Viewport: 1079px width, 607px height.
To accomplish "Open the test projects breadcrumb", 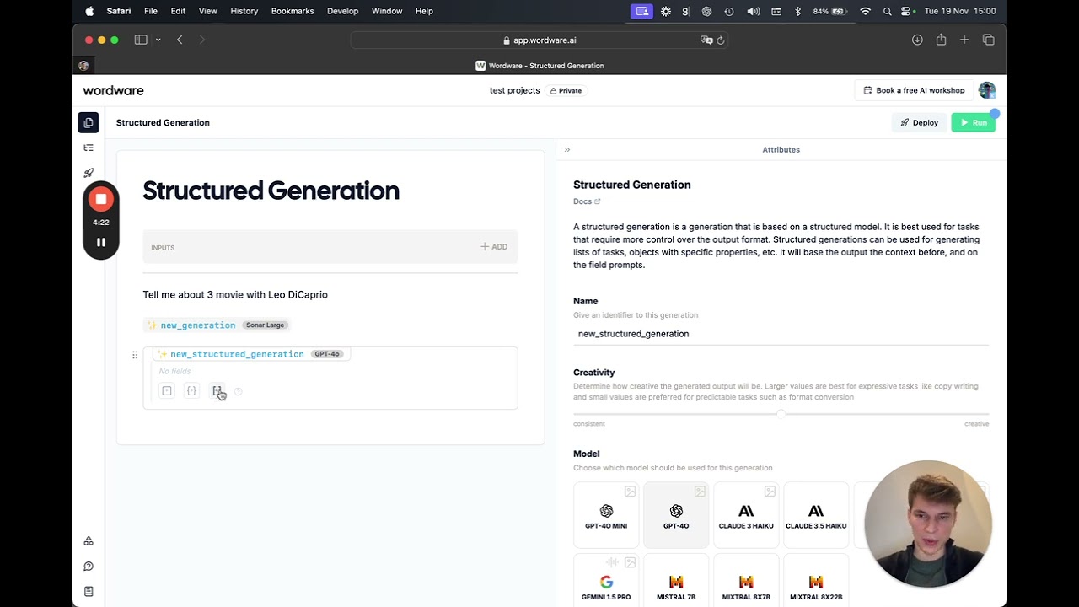I will pos(514,90).
